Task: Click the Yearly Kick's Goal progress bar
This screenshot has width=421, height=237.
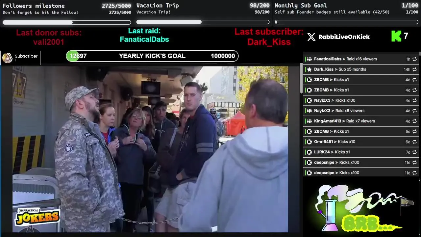Action: pos(152,56)
